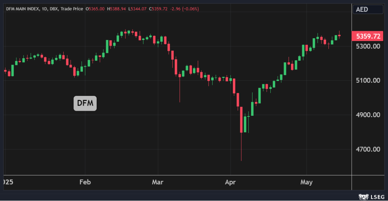Screen dimensions: 388x201
Task: Click the 4900.00 price axis label
Action: (368, 115)
